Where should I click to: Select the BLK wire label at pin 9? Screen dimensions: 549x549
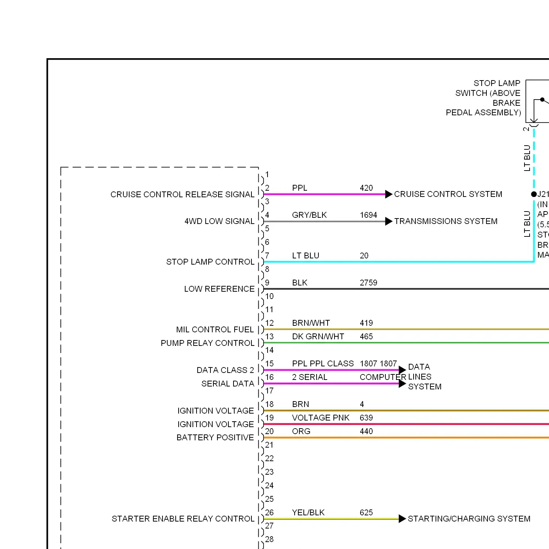tap(299, 283)
